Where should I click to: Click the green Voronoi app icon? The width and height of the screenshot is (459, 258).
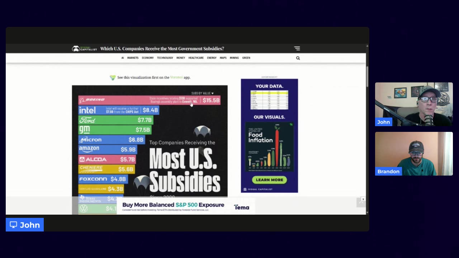(113, 77)
